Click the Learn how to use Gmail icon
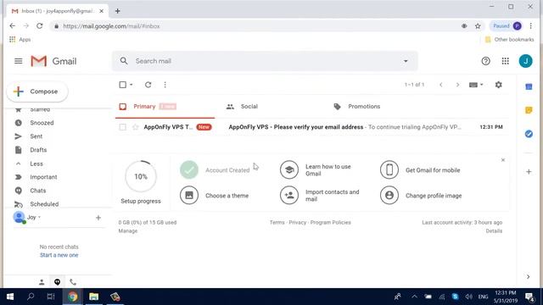The height and width of the screenshot is (305, 543). tap(289, 169)
